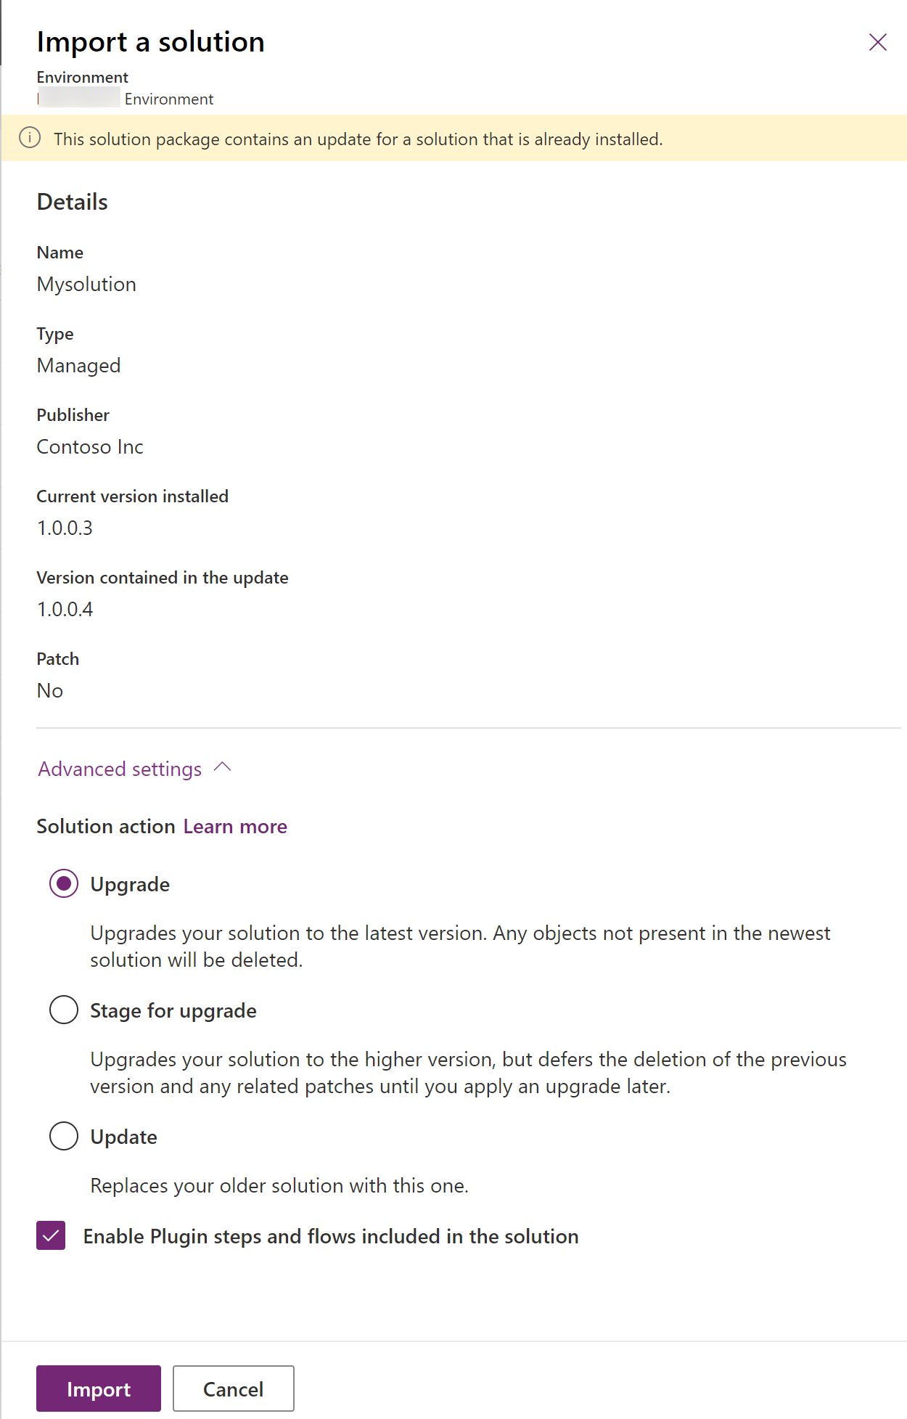Click the Details section heading

click(x=73, y=202)
